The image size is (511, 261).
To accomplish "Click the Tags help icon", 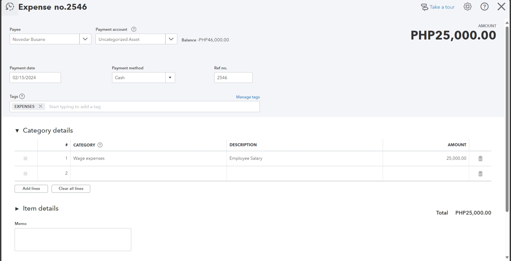I will coord(22,96).
